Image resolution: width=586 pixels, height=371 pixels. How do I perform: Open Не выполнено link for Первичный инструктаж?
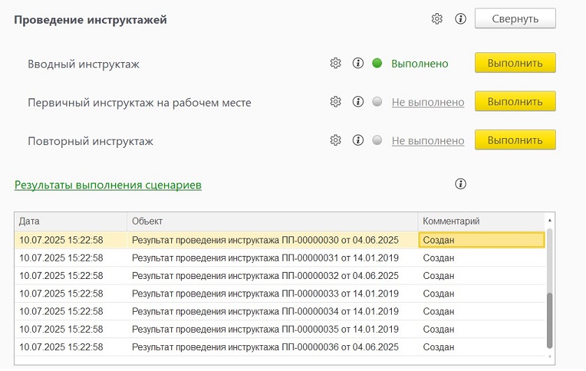pyautogui.click(x=428, y=103)
